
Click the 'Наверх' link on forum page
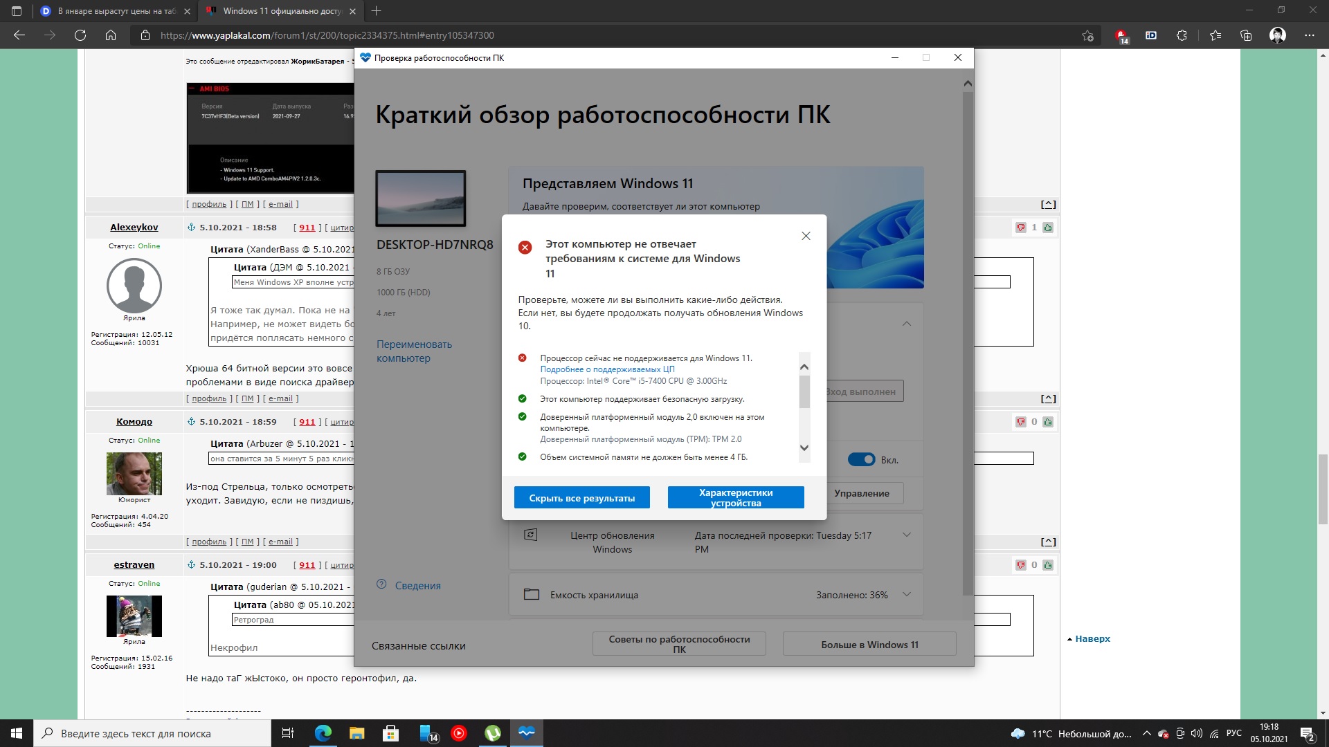coord(1092,639)
